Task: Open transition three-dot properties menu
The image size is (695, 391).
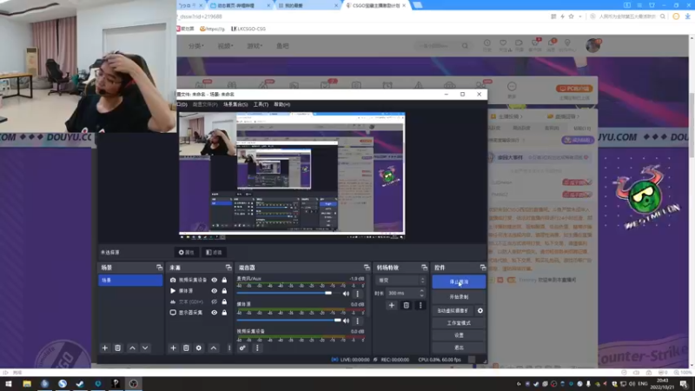Action: pyautogui.click(x=420, y=305)
